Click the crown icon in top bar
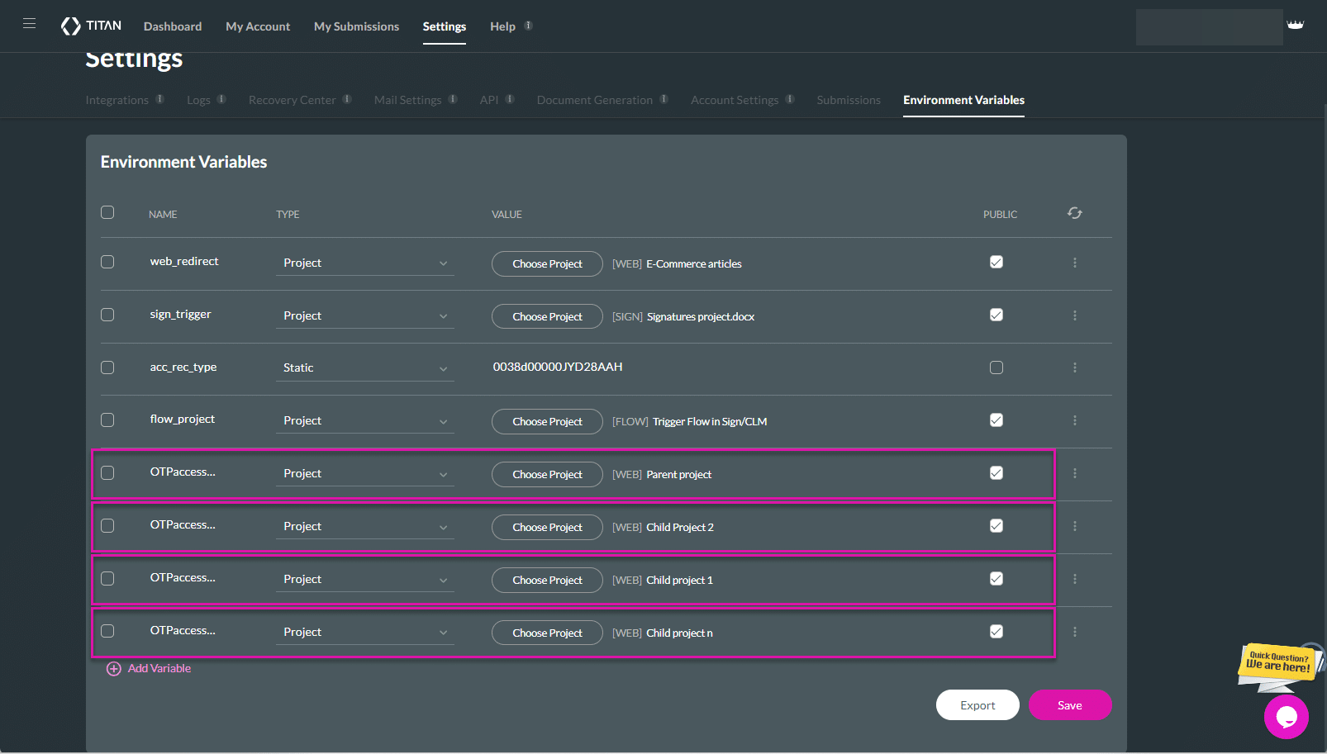The height and width of the screenshot is (754, 1327). pyautogui.click(x=1295, y=25)
